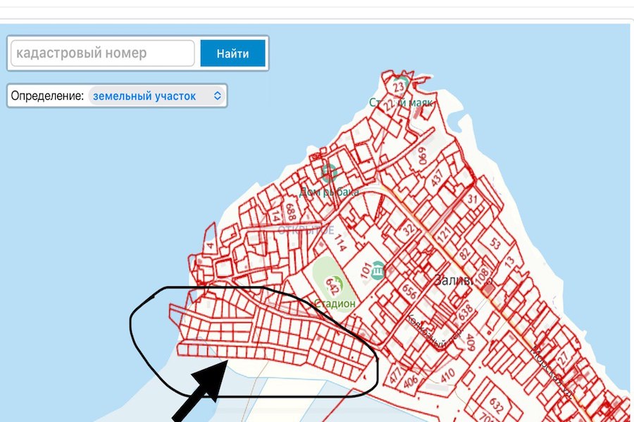The width and height of the screenshot is (634, 422).
Task: Choose land parcel labeled 656
Action: coord(409,293)
